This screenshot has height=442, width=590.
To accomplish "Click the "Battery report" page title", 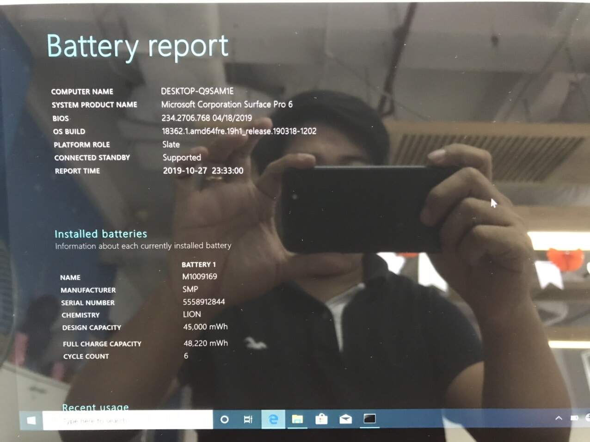I will click(137, 46).
